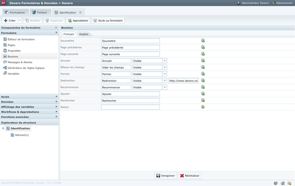The width and height of the screenshot is (295, 186).
Task: Open the Créer dropdown arrow
Action: tap(20, 21)
